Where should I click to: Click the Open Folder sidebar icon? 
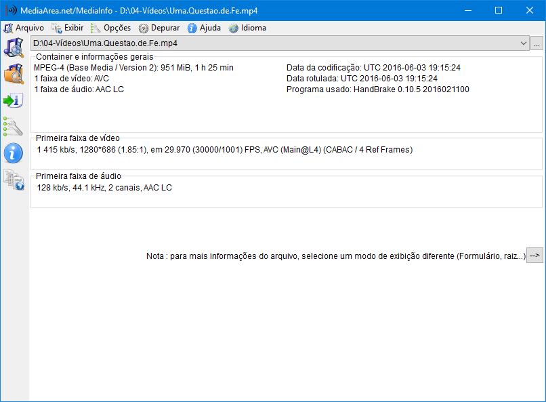tap(14, 74)
